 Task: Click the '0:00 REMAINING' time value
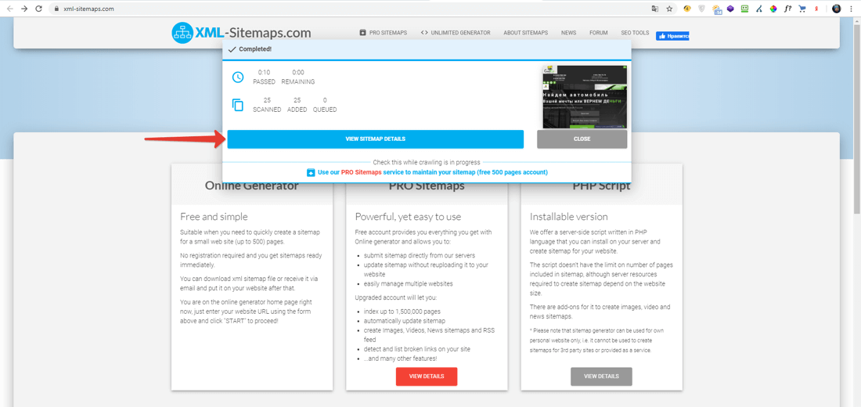tap(298, 77)
